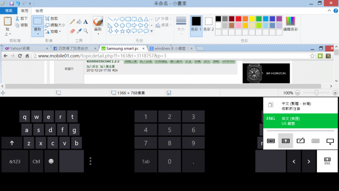Screen dimensions: 339x191
Task: Switch to split keyboard layout icon
Action: click(286, 141)
